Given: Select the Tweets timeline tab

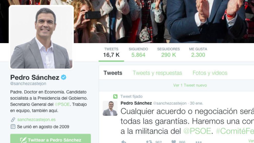Looking at the screenshot, I should pyautogui.click(x=113, y=73).
